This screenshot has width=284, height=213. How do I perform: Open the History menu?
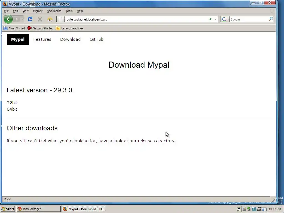(x=38, y=11)
